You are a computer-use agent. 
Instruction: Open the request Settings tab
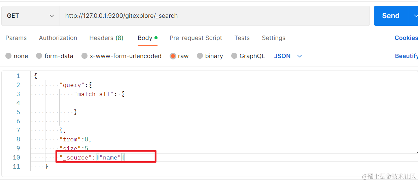274,38
